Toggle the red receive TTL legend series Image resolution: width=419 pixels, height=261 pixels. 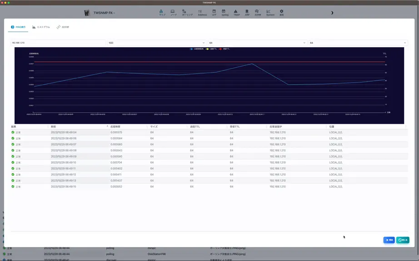224,49
